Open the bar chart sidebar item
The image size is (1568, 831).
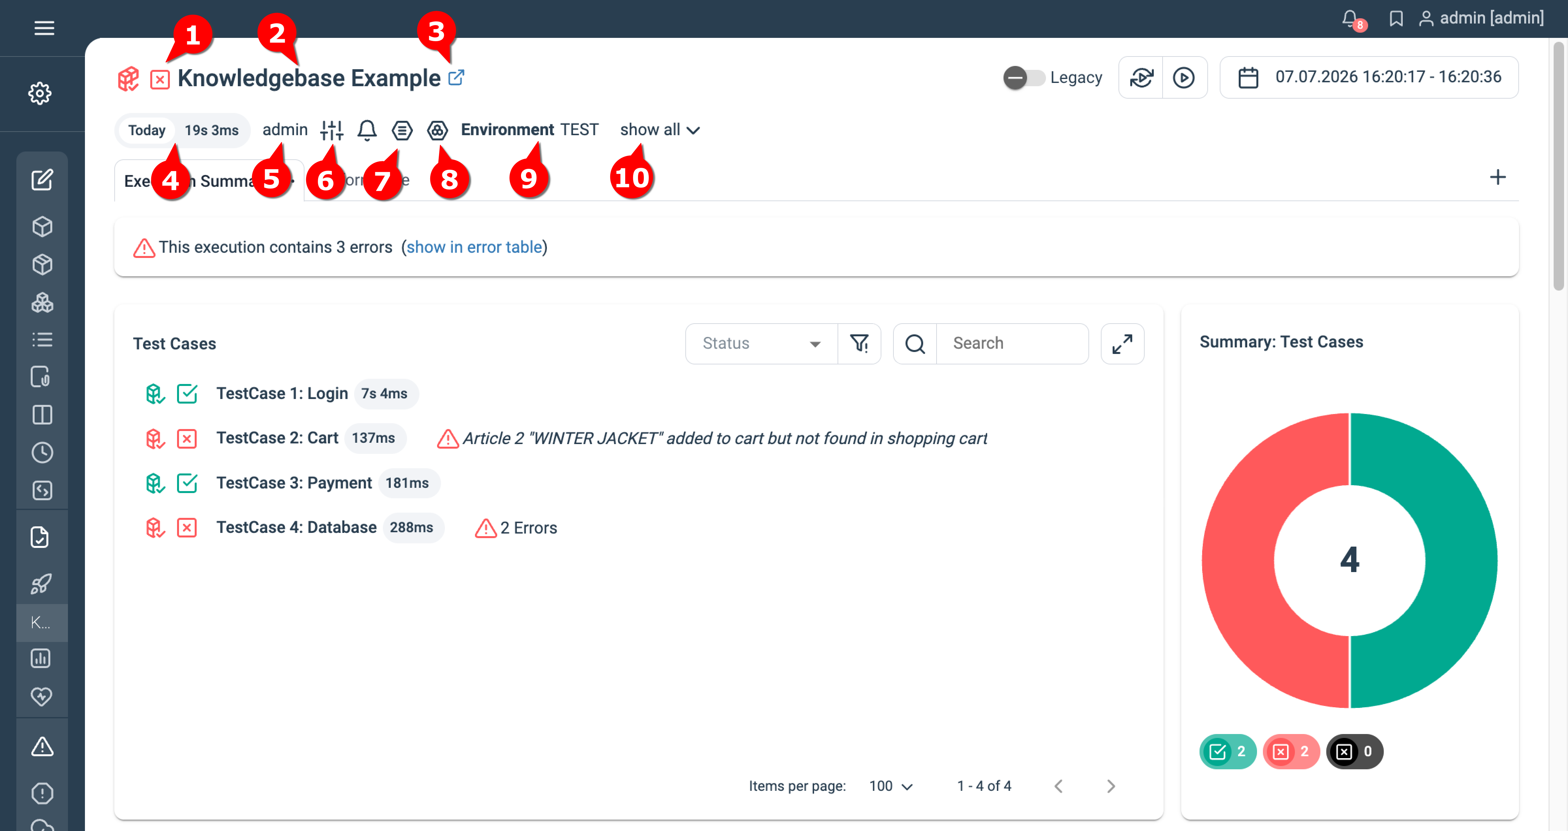pyautogui.click(x=41, y=658)
